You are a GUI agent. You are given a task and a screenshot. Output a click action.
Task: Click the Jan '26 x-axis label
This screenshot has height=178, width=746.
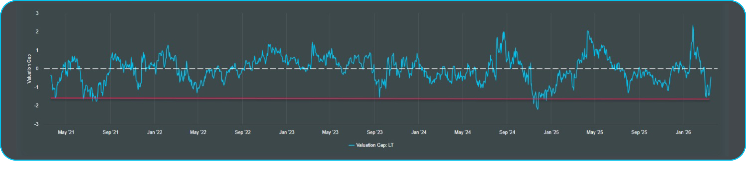coord(683,132)
